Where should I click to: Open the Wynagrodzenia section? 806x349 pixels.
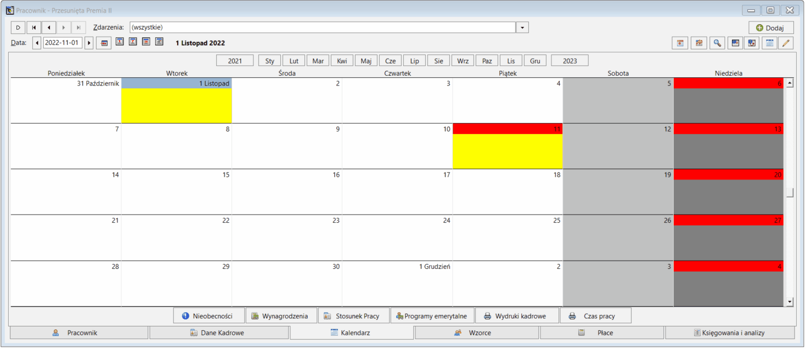281,316
